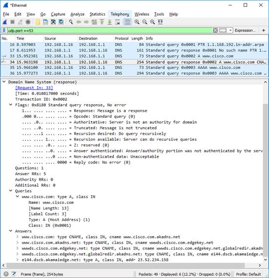The height and width of the screenshot is (278, 269).
Task: Click the detail pane horizontal scrollbar thumb
Action: tap(126, 265)
